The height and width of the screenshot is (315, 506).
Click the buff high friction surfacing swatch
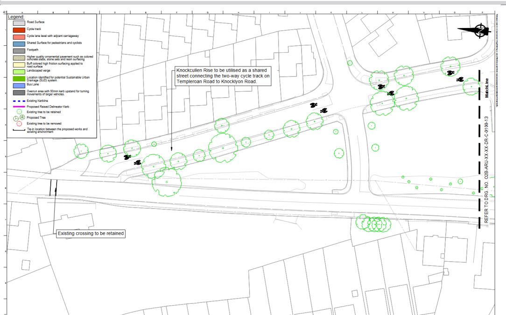(x=19, y=64)
